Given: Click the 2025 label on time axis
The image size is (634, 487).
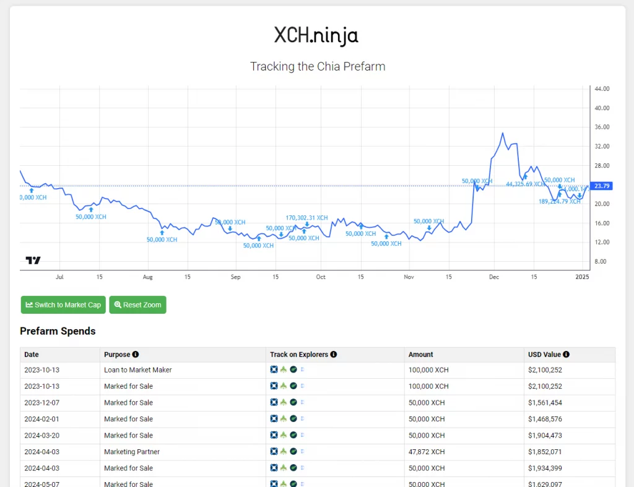Looking at the screenshot, I should pyautogui.click(x=582, y=277).
